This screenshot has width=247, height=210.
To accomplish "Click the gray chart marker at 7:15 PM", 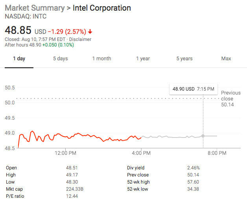I will pyautogui.click(x=203, y=136).
